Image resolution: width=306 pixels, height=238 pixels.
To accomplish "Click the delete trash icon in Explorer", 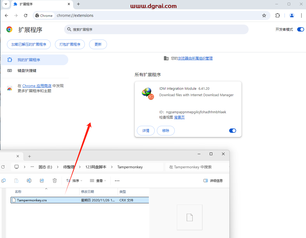I will [55, 181].
